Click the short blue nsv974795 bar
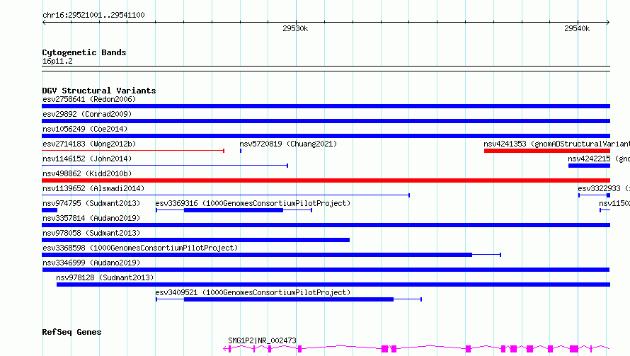Image resolution: width=630 pixels, height=356 pixels. (50, 210)
